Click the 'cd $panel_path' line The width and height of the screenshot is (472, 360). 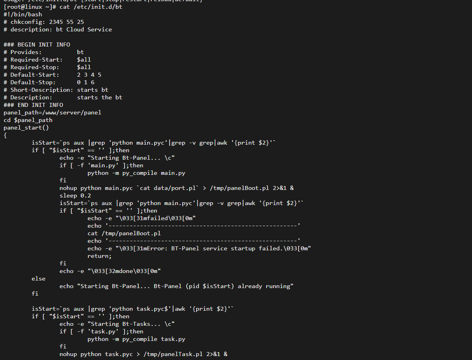tap(28, 120)
